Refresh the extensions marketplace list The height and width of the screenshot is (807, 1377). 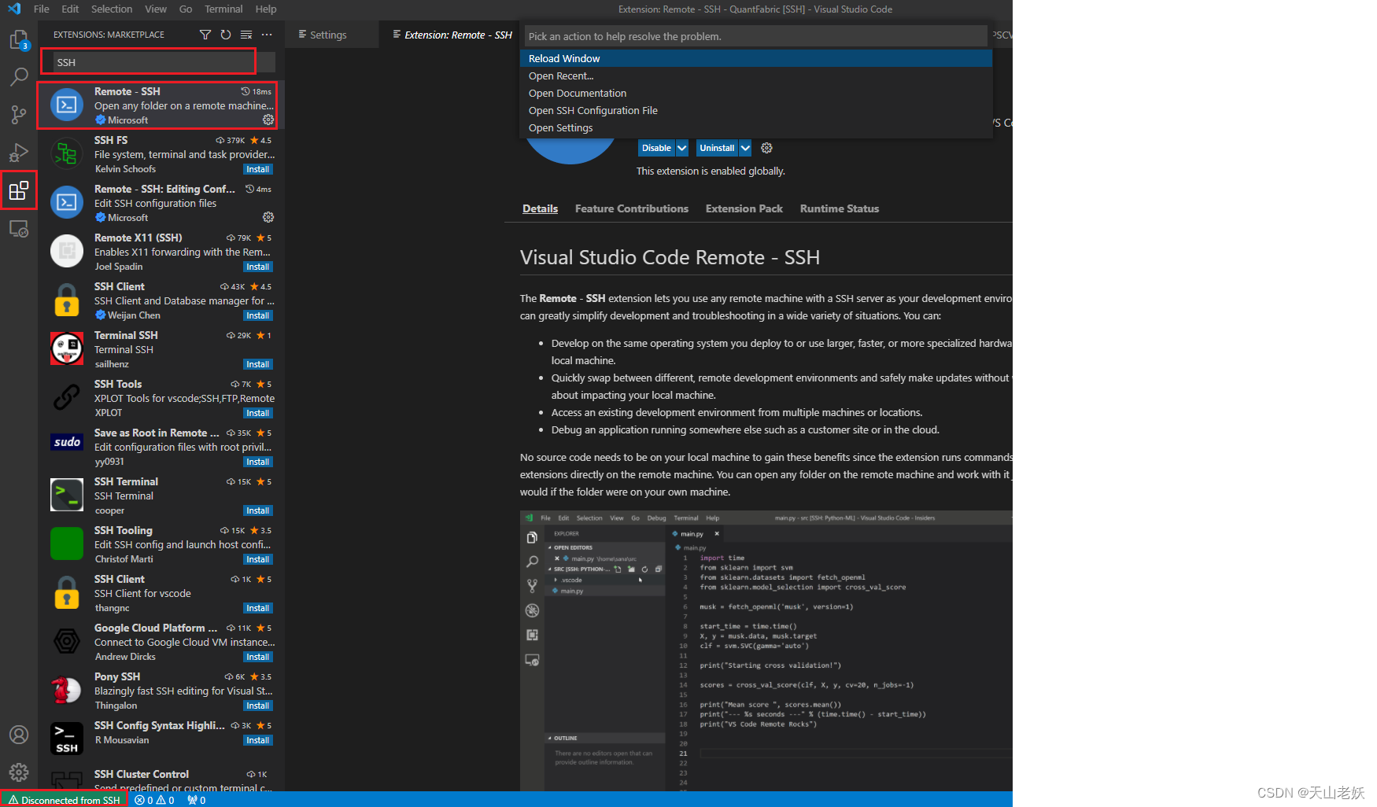(226, 35)
